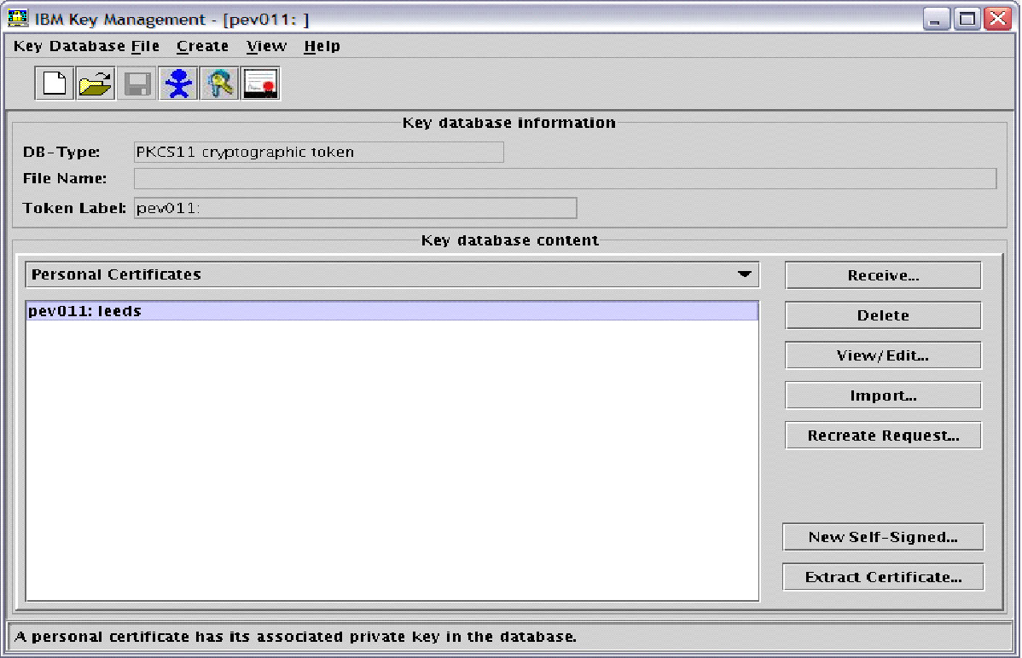Minimize the IBM Key Management window
The height and width of the screenshot is (658, 1022).
(x=936, y=18)
